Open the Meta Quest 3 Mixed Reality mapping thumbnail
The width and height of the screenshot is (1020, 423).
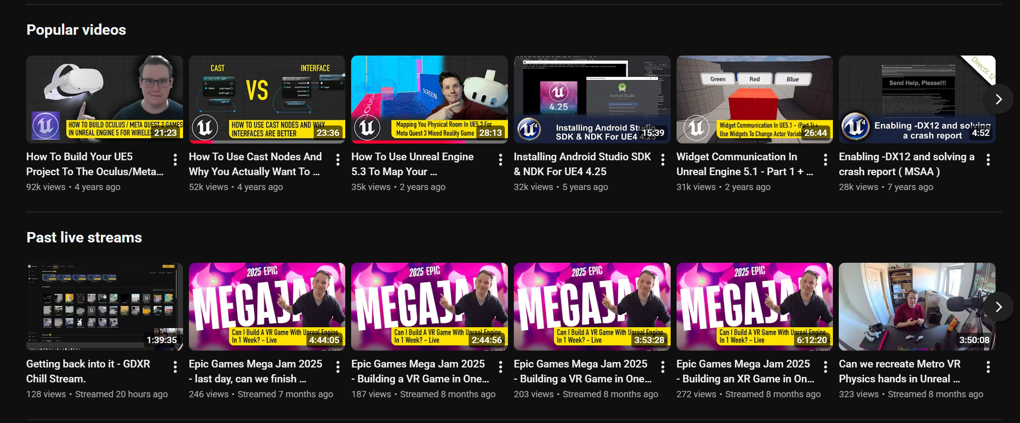[x=429, y=99]
